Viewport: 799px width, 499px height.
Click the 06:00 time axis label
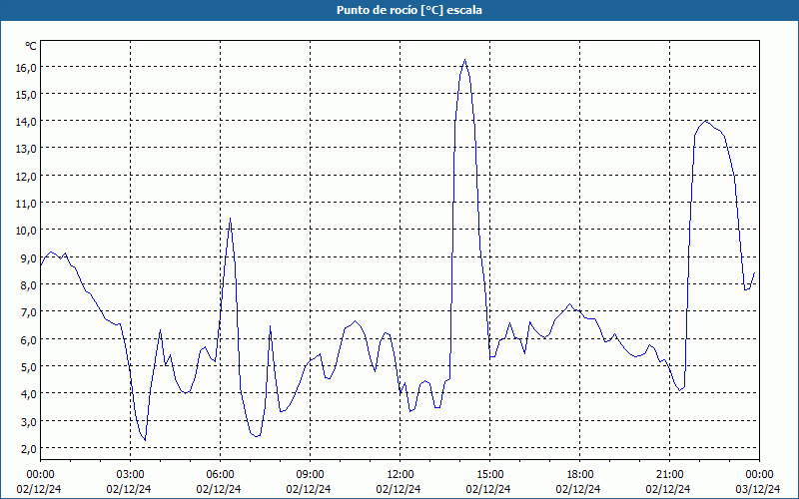coord(220,475)
